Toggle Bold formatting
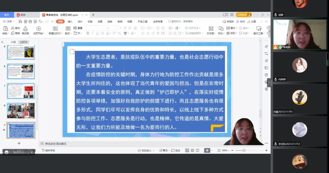Viewport: 329px width, 173px height. (88, 33)
